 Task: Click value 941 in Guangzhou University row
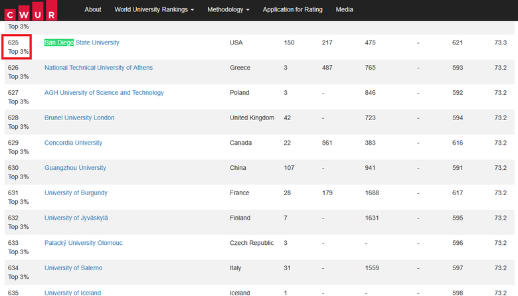(371, 168)
